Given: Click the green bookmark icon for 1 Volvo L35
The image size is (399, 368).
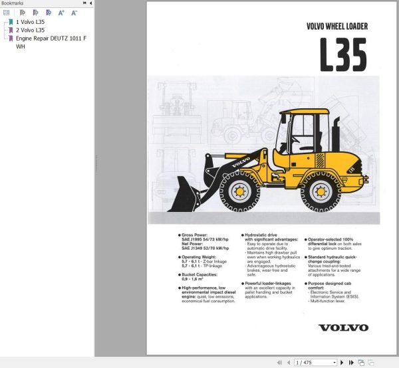Looking at the screenshot, I should (x=11, y=22).
